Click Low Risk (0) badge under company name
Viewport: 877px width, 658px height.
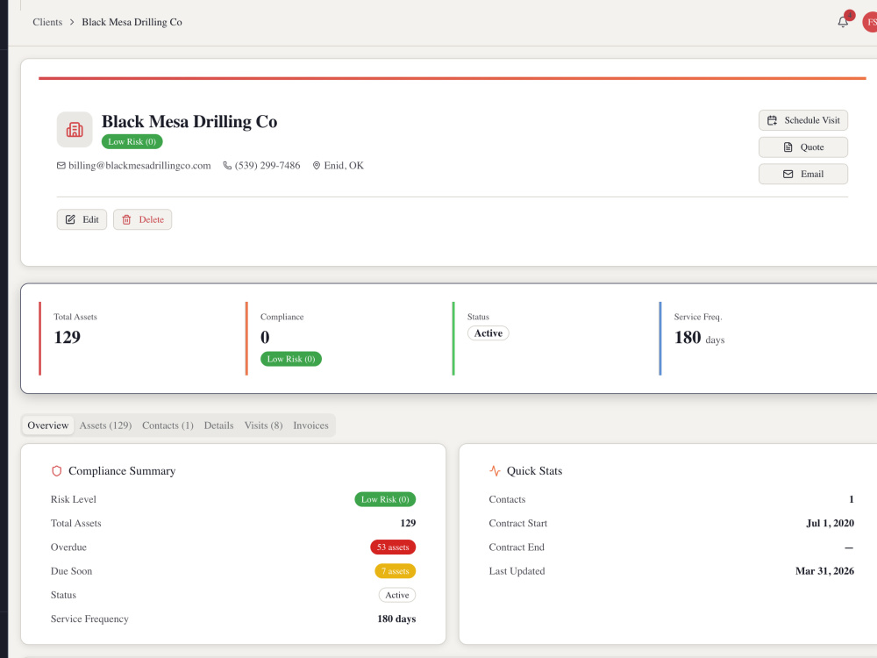(x=132, y=141)
